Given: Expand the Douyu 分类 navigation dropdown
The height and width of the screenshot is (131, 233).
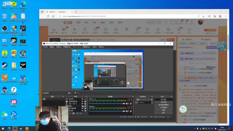Looking at the screenshot, I should (x=94, y=22).
